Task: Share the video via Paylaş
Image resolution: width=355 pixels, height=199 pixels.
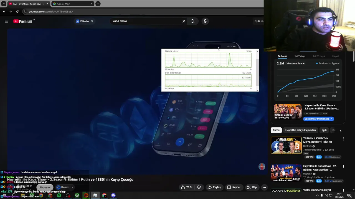Action: (x=214, y=187)
